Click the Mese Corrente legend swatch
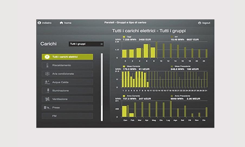 (x=124, y=66)
